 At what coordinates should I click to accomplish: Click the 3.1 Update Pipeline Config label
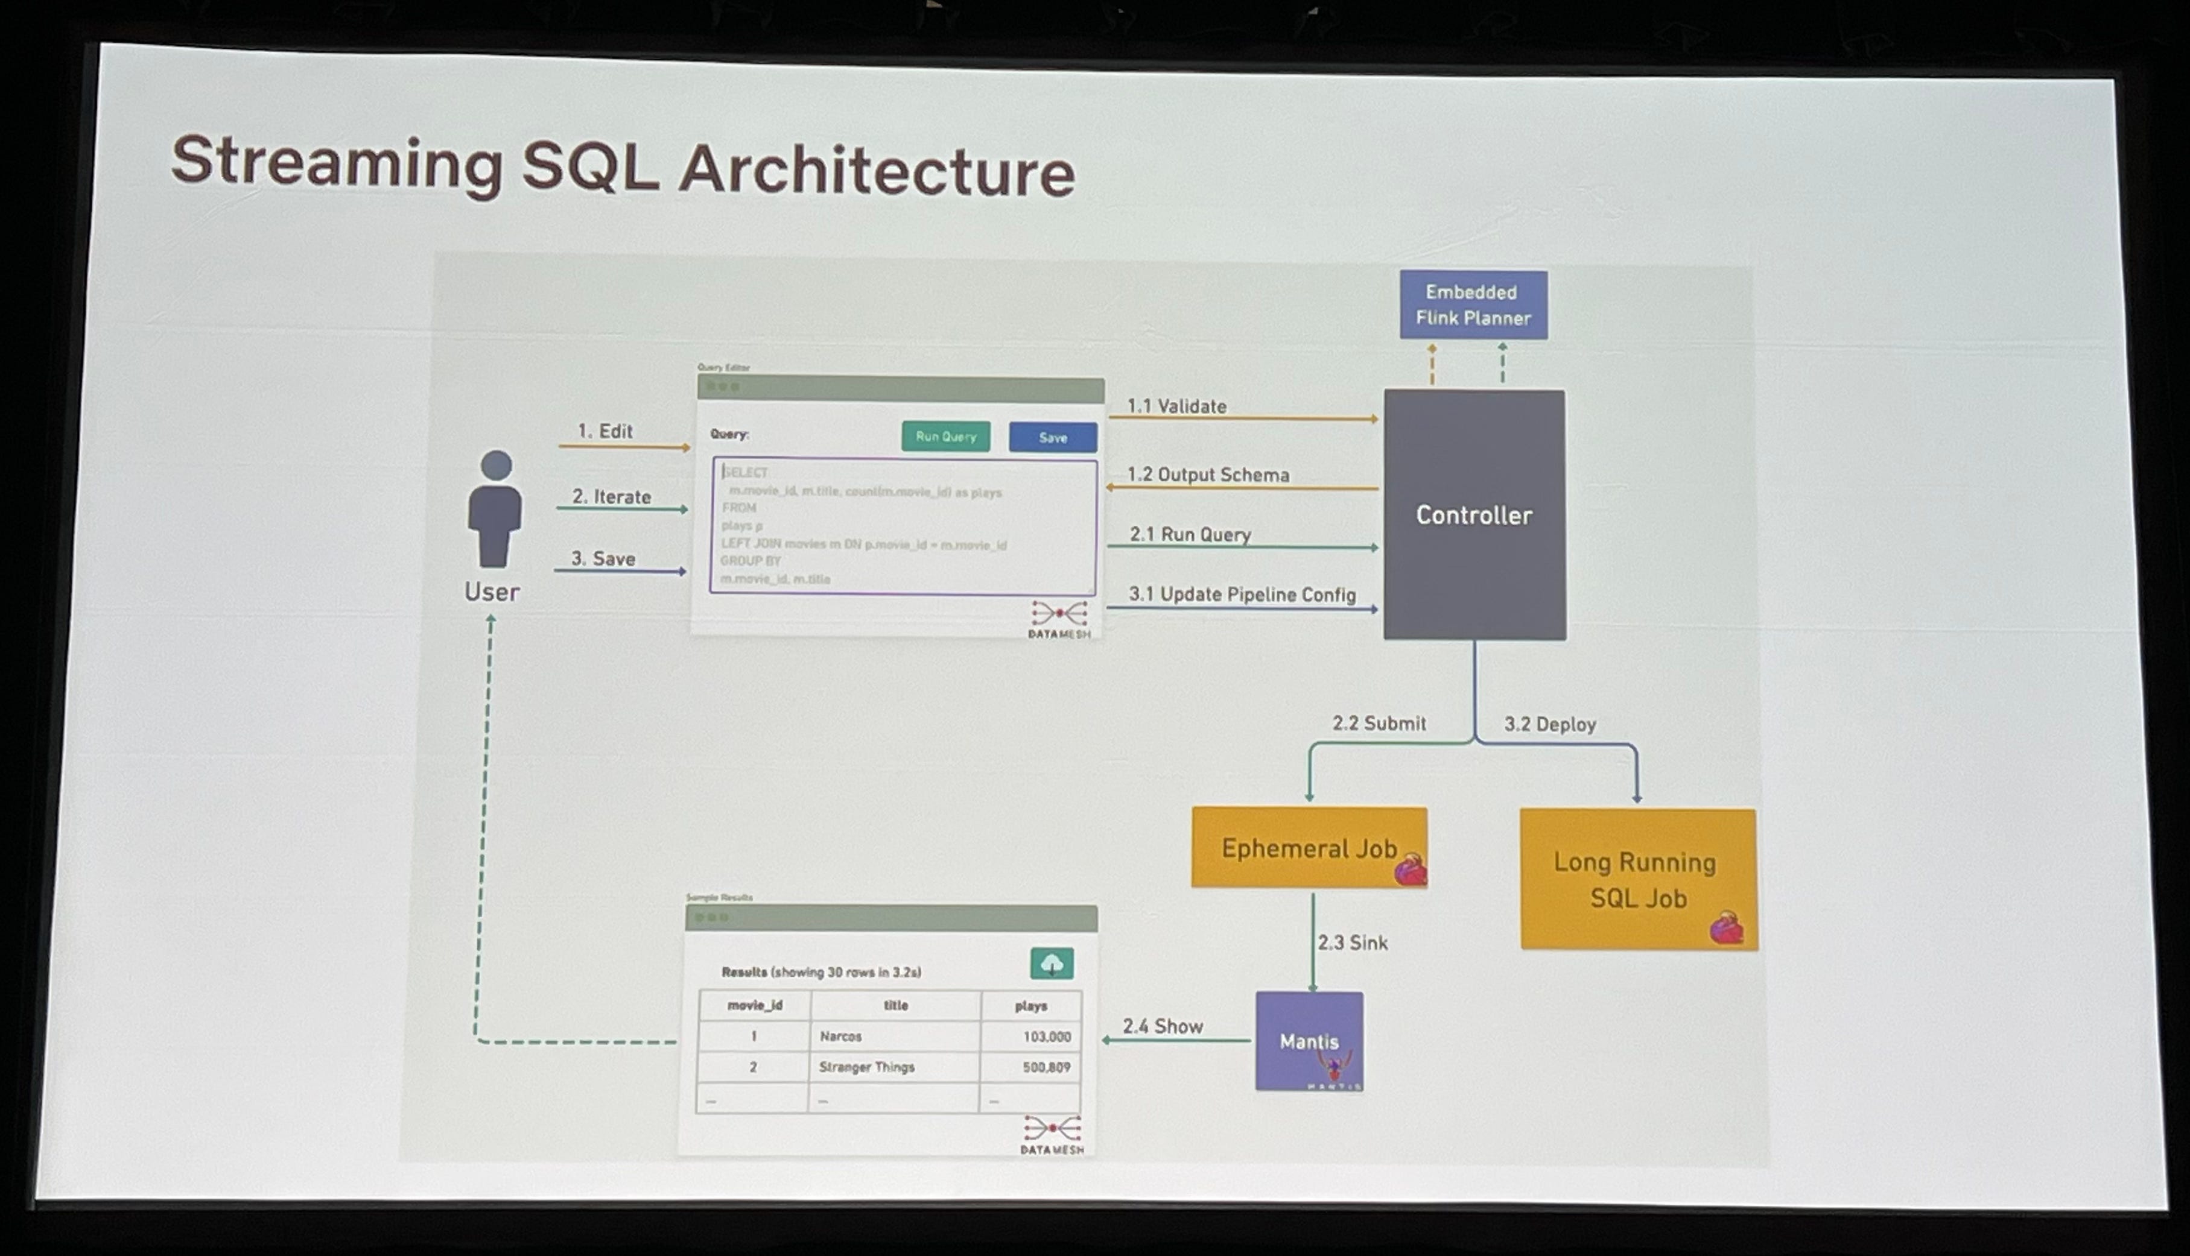pyautogui.click(x=1242, y=595)
